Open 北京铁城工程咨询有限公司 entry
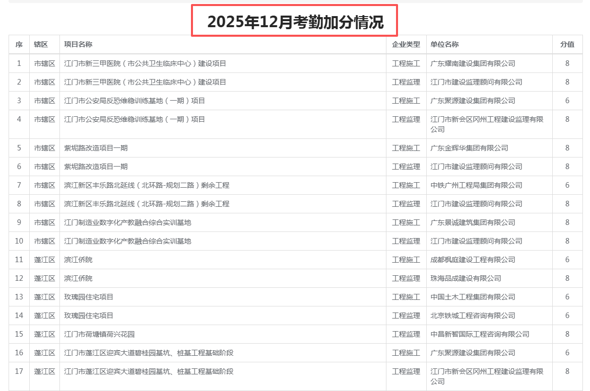This screenshot has height=391, width=590. click(x=473, y=316)
